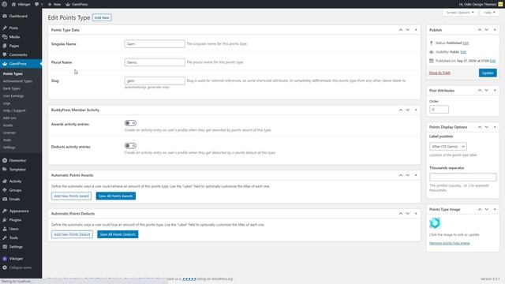Collapse Automatic Points Awards panel toggle

416,175
